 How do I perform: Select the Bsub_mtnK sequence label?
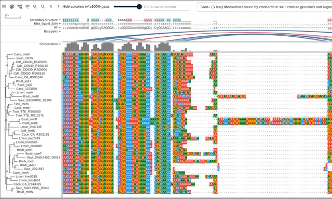click(29, 119)
